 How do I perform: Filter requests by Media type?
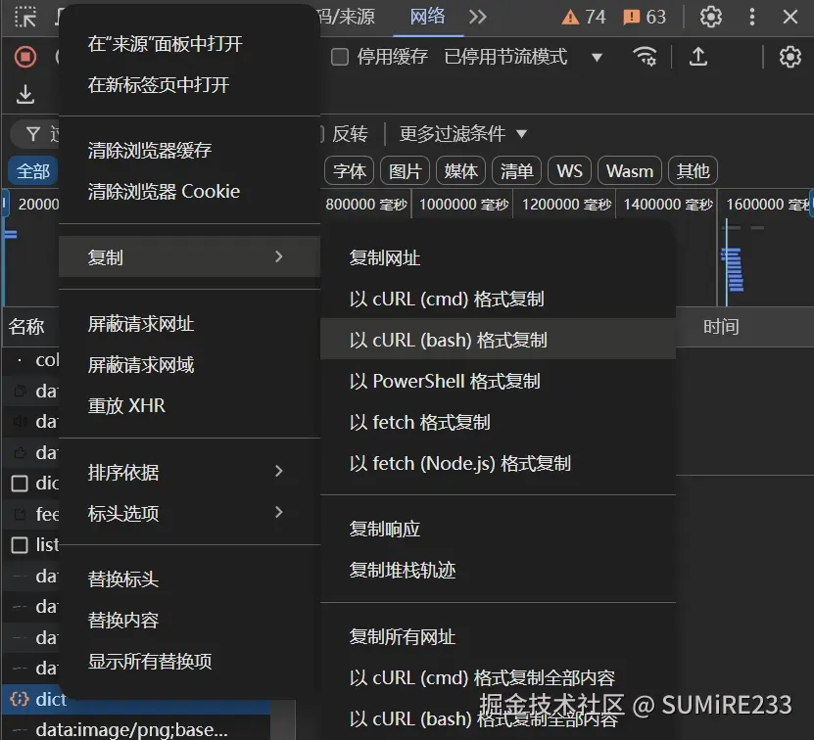click(460, 170)
